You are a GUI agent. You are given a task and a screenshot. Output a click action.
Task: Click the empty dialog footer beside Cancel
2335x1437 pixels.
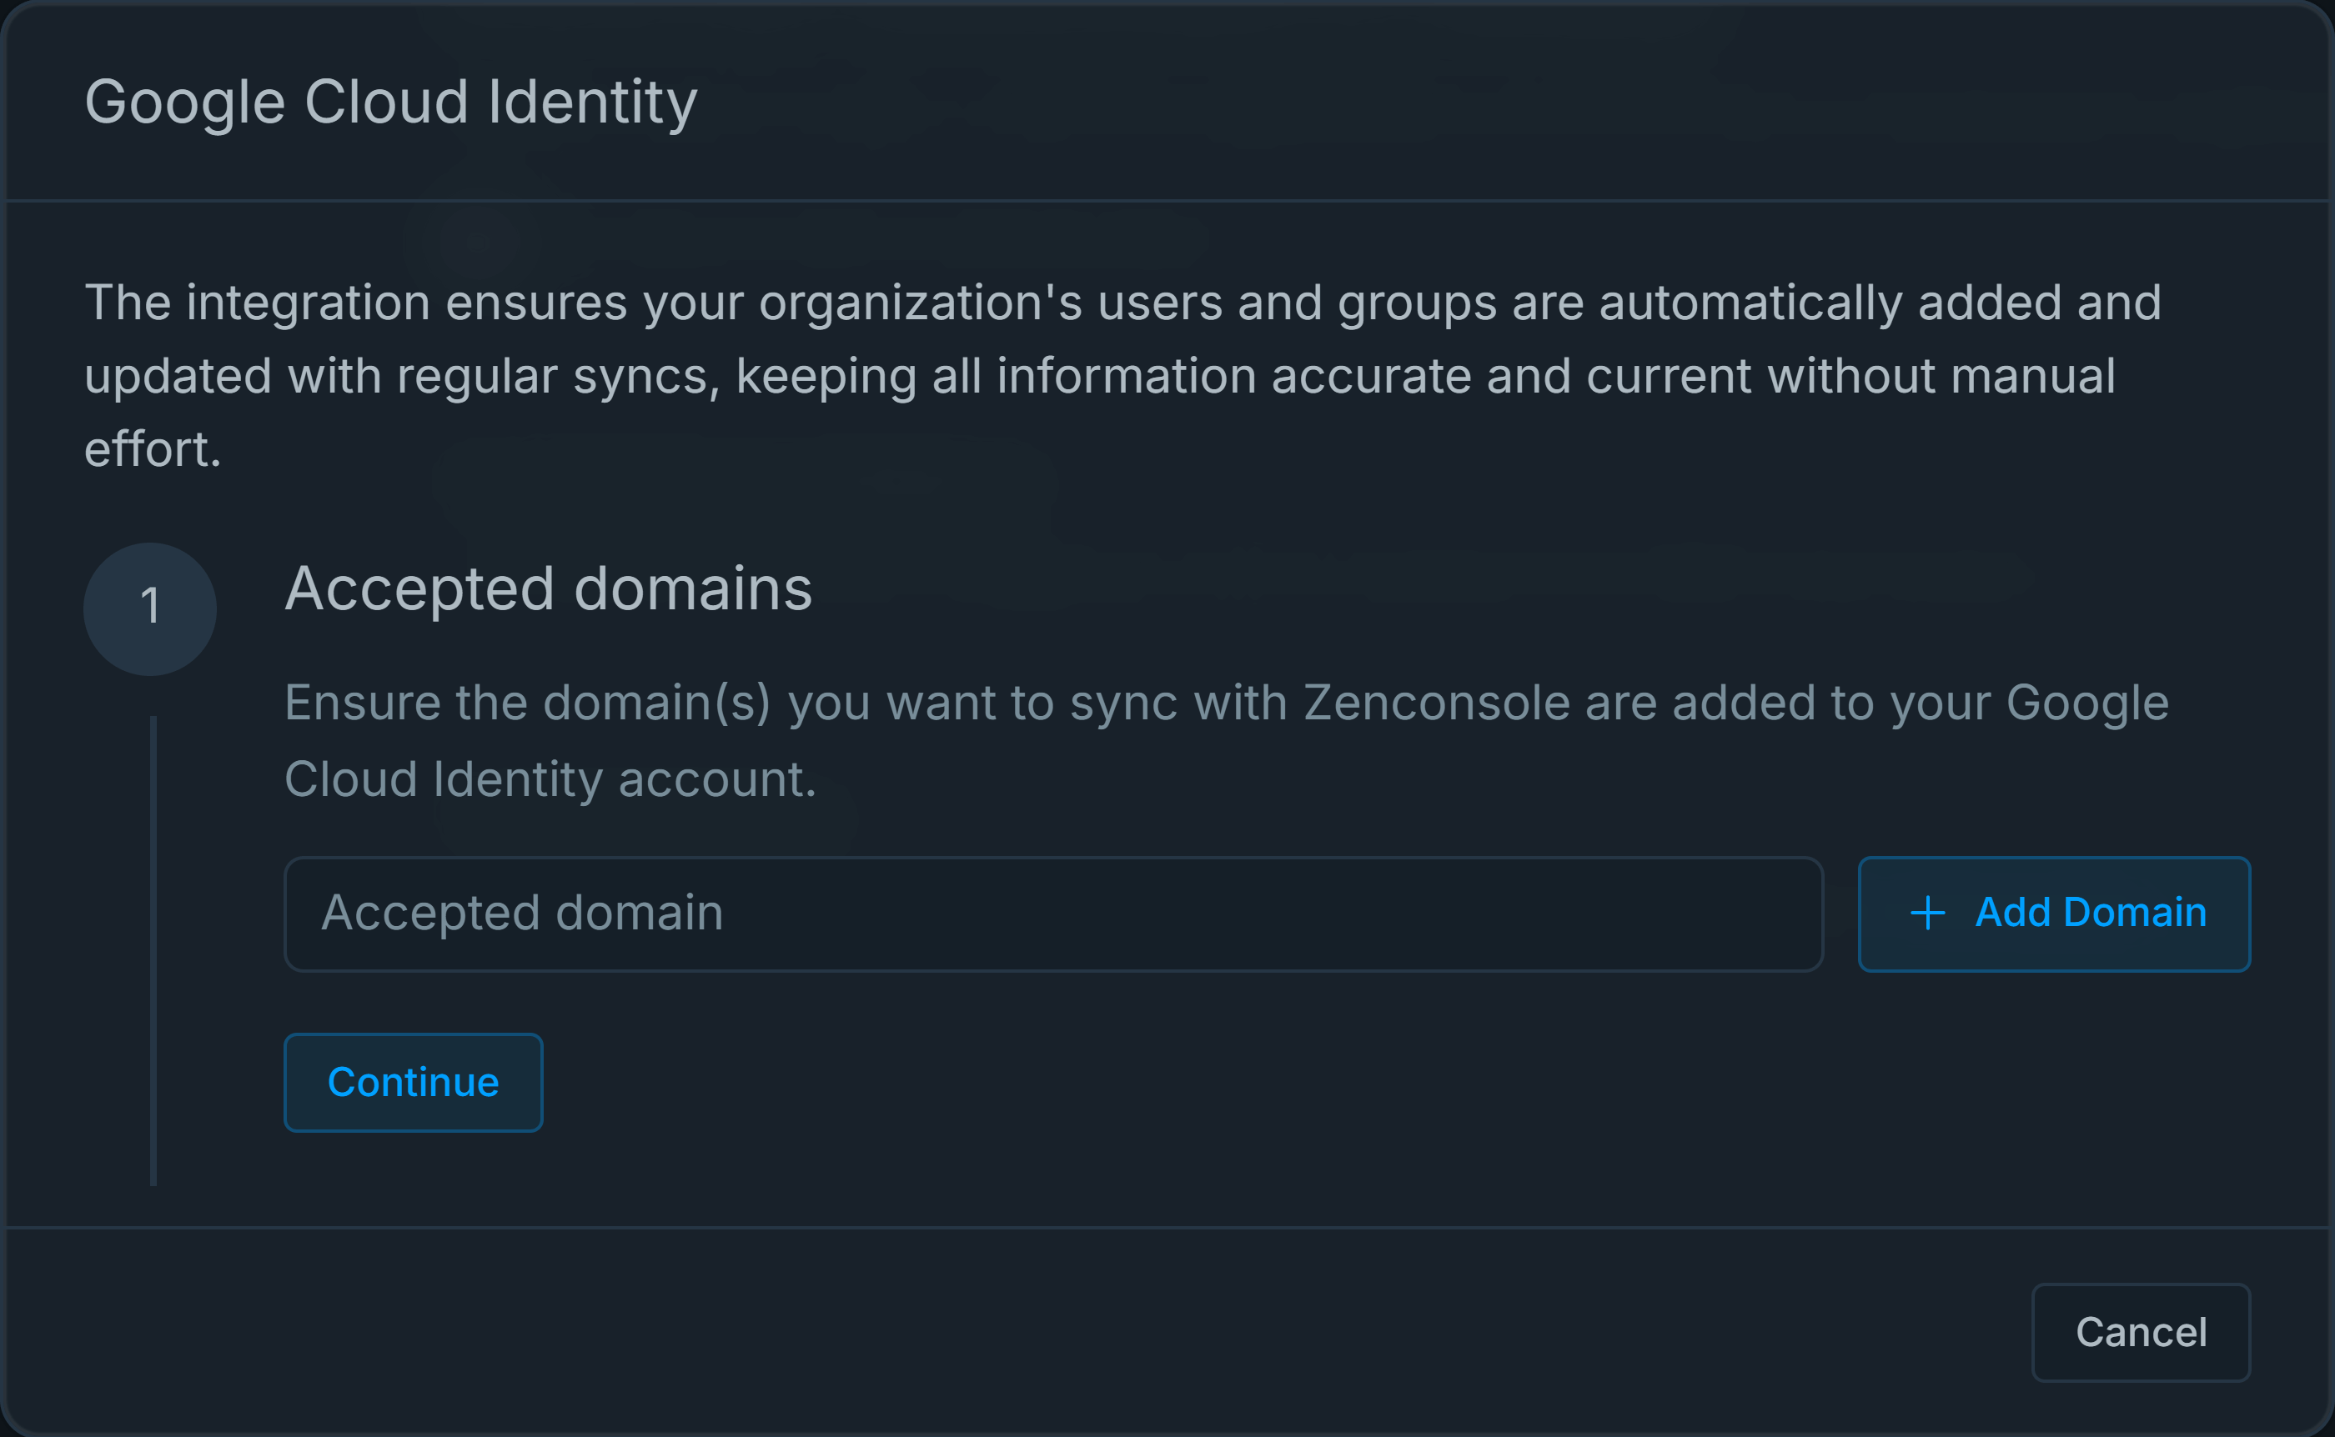coord(1046,1331)
